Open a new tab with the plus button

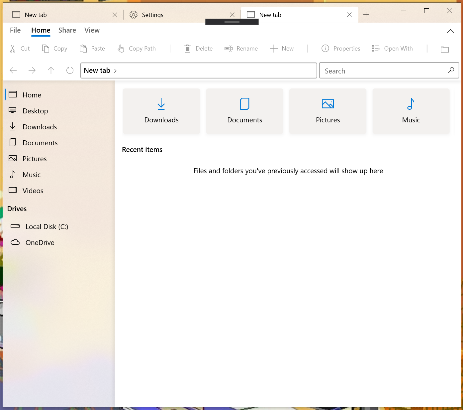[x=366, y=14]
